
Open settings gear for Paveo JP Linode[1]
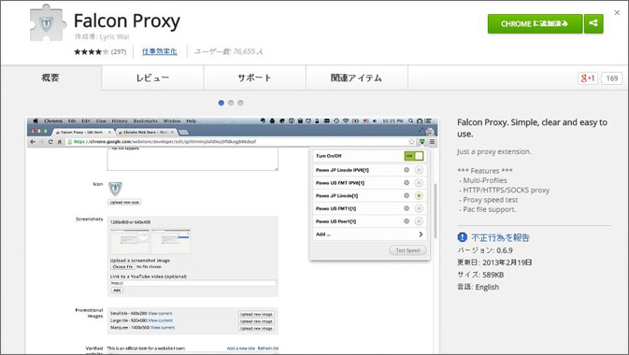point(407,195)
